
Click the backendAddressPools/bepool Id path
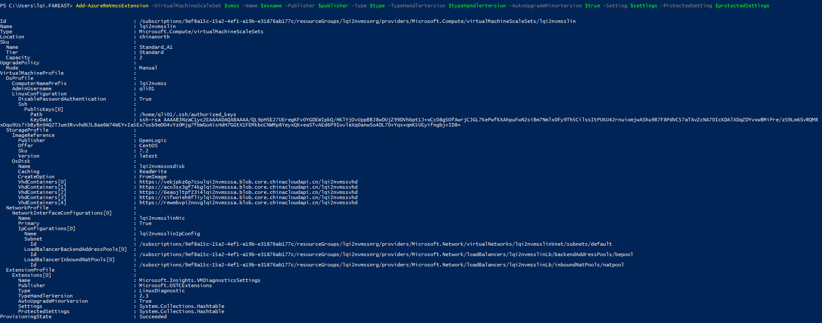(386, 254)
